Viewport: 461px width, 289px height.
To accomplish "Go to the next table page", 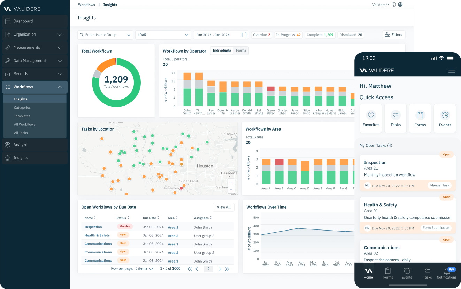I will 220,269.
